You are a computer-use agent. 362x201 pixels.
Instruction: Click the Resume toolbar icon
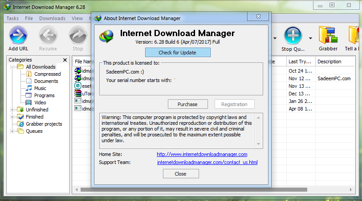(48, 35)
